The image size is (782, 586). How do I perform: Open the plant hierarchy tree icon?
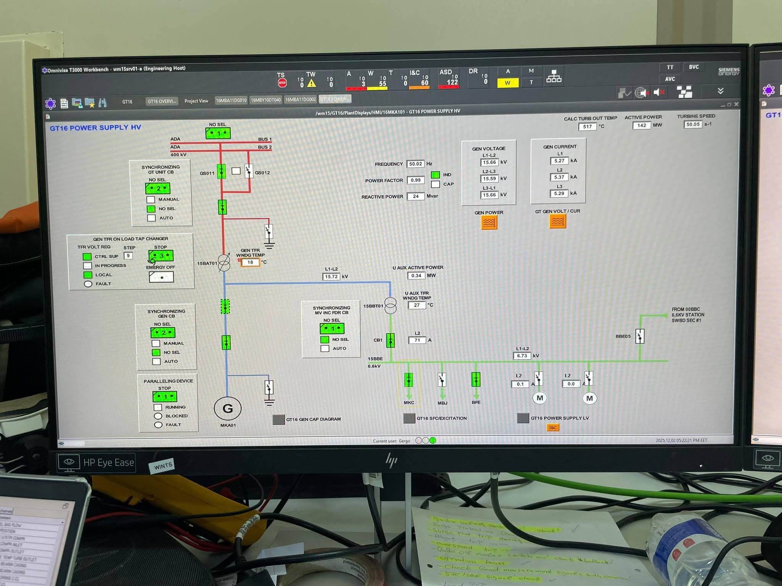pos(554,76)
